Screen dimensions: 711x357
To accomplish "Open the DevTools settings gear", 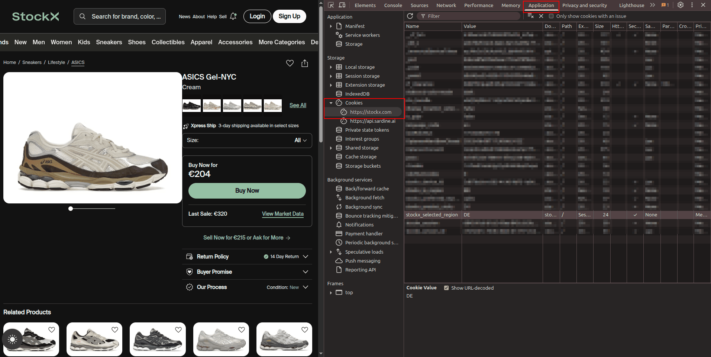I will coord(681,5).
